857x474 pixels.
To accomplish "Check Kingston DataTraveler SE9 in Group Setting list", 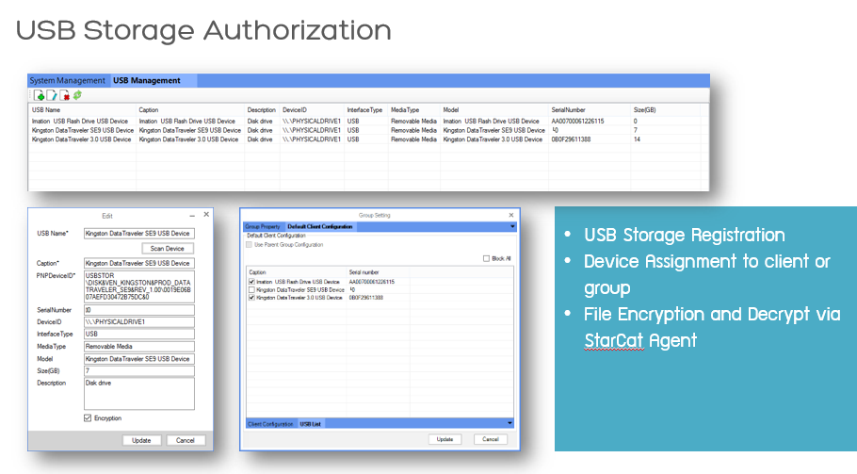I will pos(251,289).
